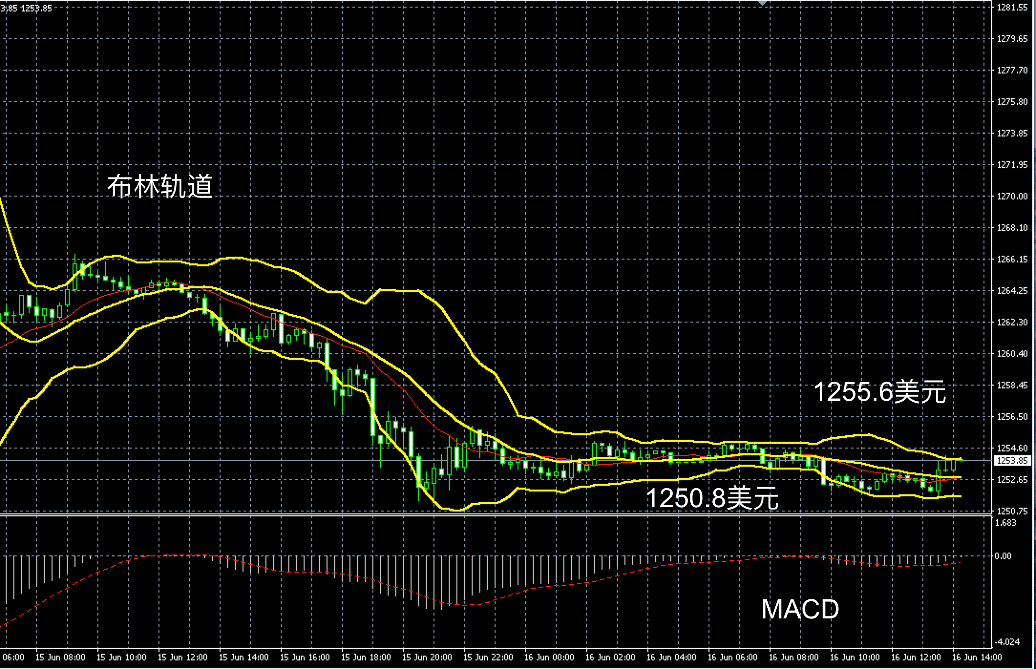The height and width of the screenshot is (669, 1036).
Task: Click the 16 Jun 08:00 time label
Action: [793, 657]
